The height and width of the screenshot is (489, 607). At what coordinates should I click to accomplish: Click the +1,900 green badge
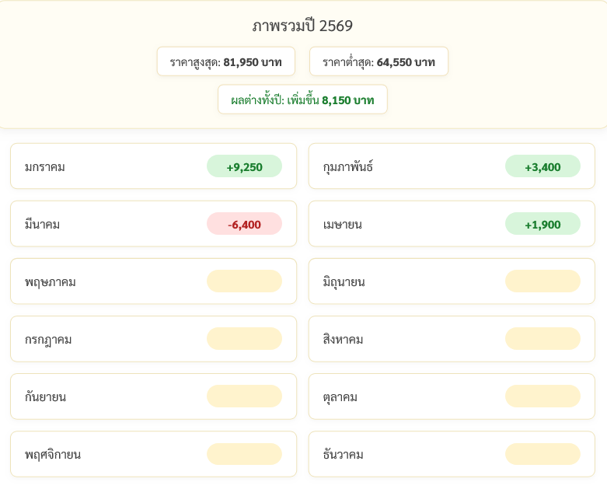pos(542,224)
